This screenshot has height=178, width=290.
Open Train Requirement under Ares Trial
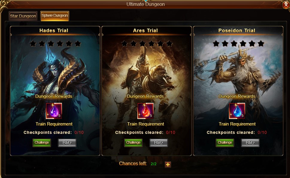[145, 124]
